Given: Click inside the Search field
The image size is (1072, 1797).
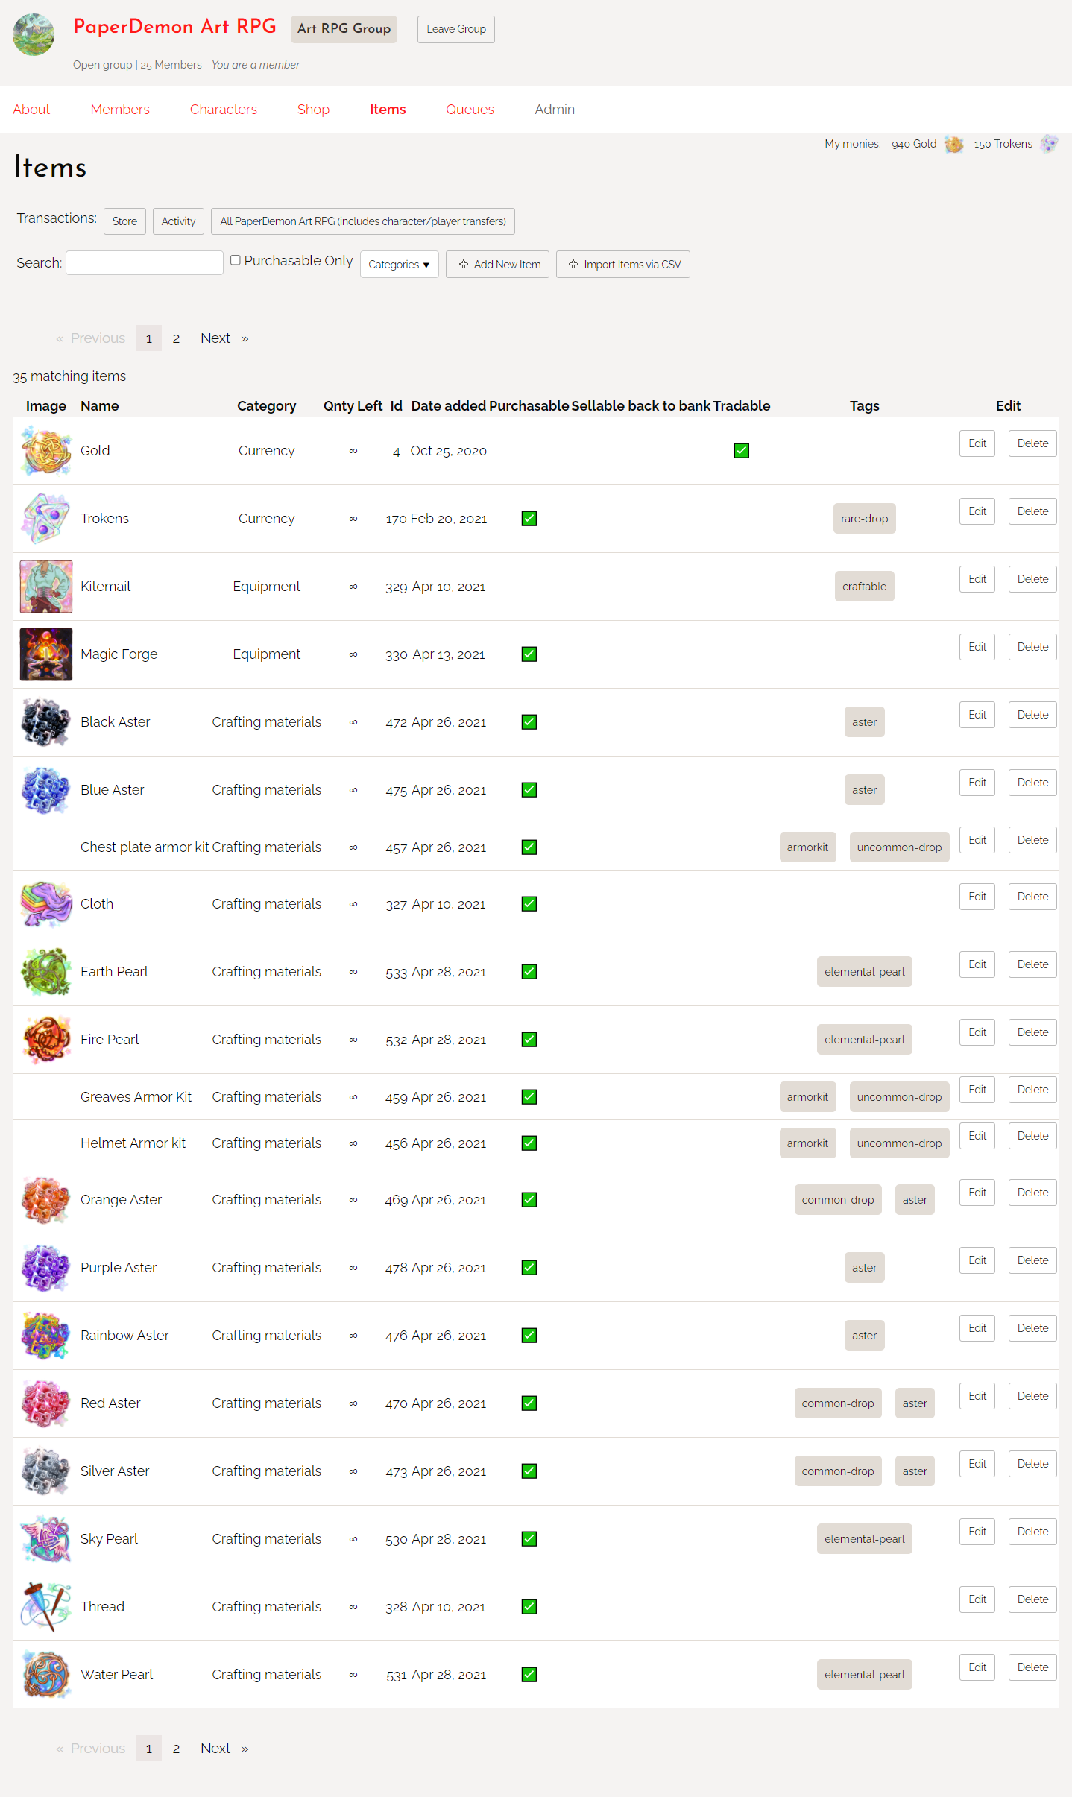Looking at the screenshot, I should (144, 262).
